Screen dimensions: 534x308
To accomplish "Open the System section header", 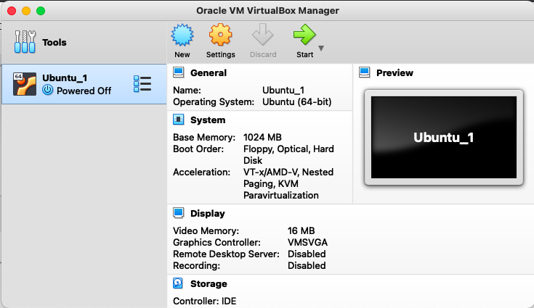I will (x=208, y=120).
